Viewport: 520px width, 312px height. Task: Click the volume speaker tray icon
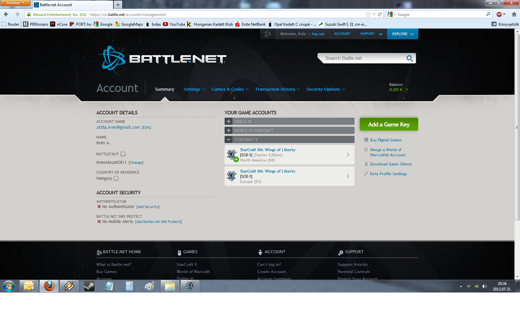[x=484, y=286]
